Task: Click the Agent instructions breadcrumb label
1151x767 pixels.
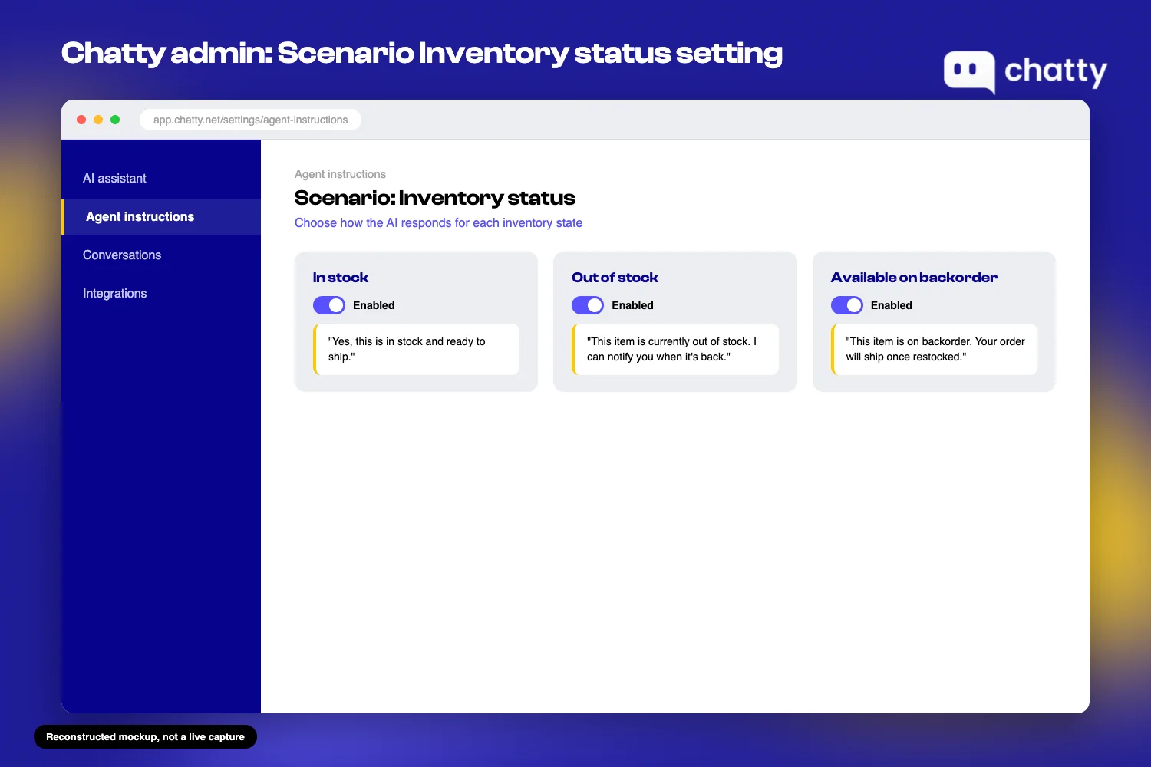Action: click(340, 174)
